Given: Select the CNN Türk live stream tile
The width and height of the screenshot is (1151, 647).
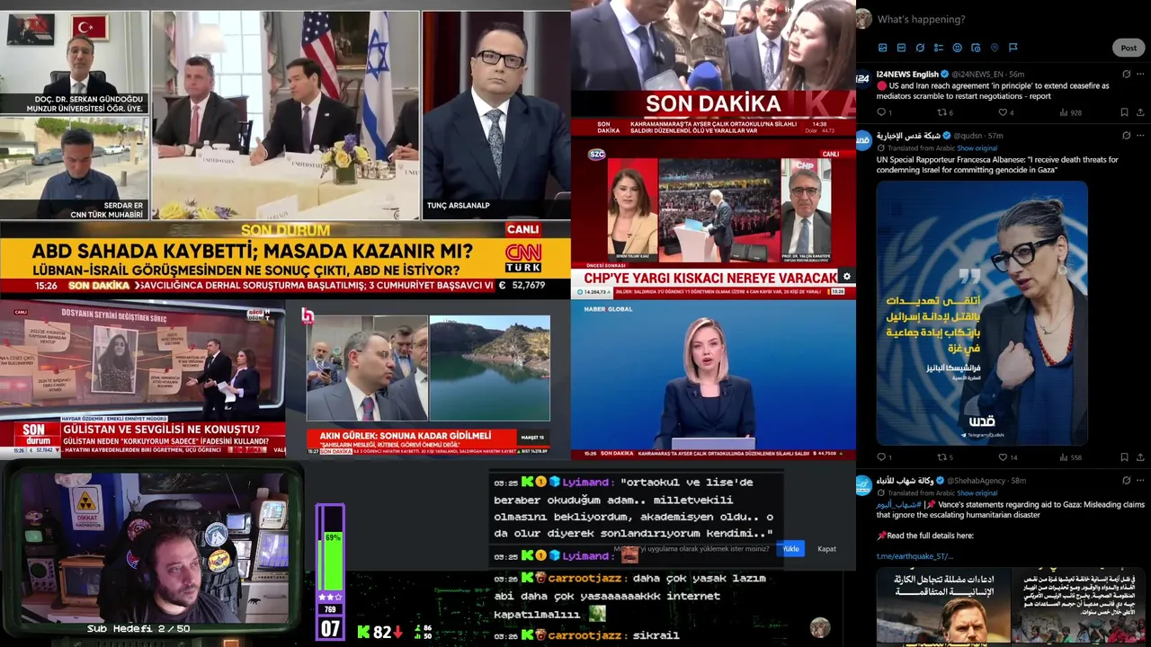Looking at the screenshot, I should [285, 153].
